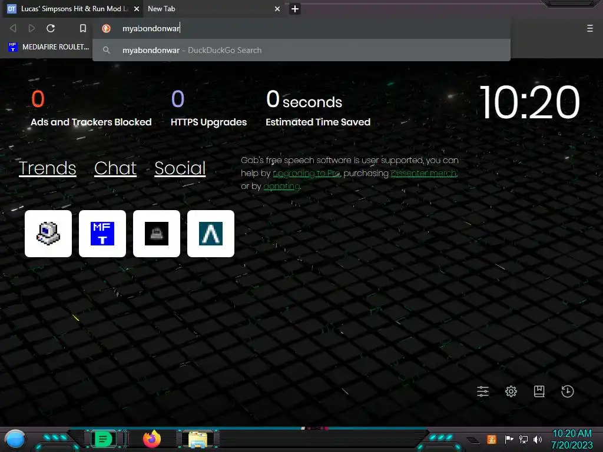
Task: Click the DuckDuckGo icon in address bar
Action: pos(107,28)
